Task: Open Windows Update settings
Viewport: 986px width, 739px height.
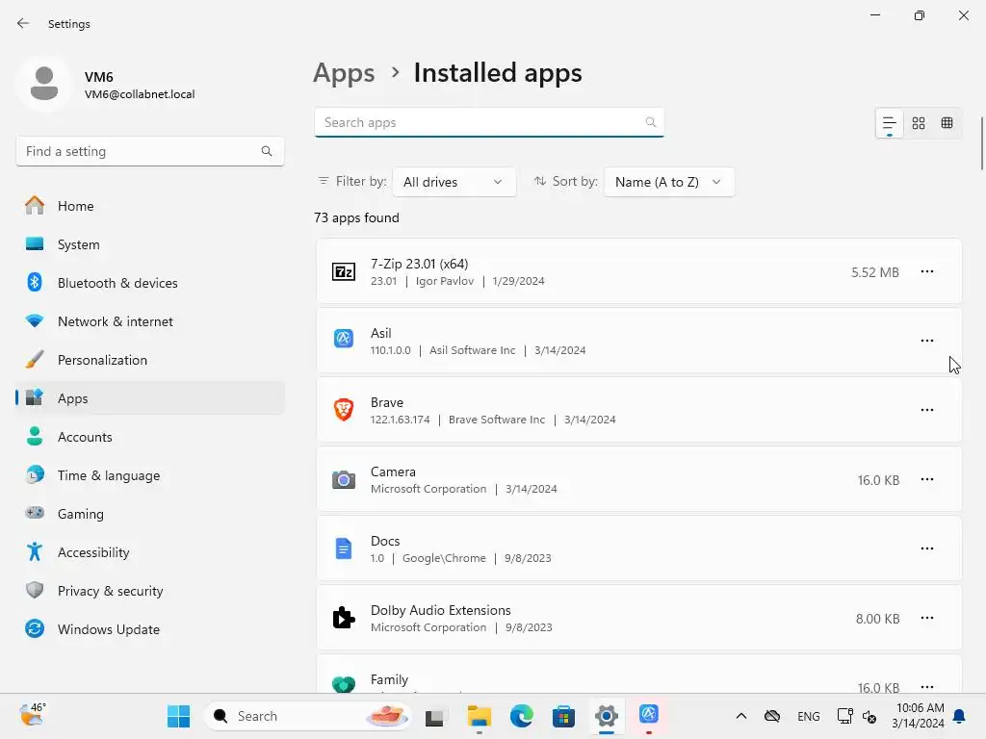Action: click(x=150, y=629)
